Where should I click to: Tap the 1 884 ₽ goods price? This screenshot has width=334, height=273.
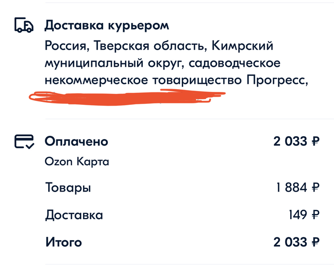click(x=298, y=188)
